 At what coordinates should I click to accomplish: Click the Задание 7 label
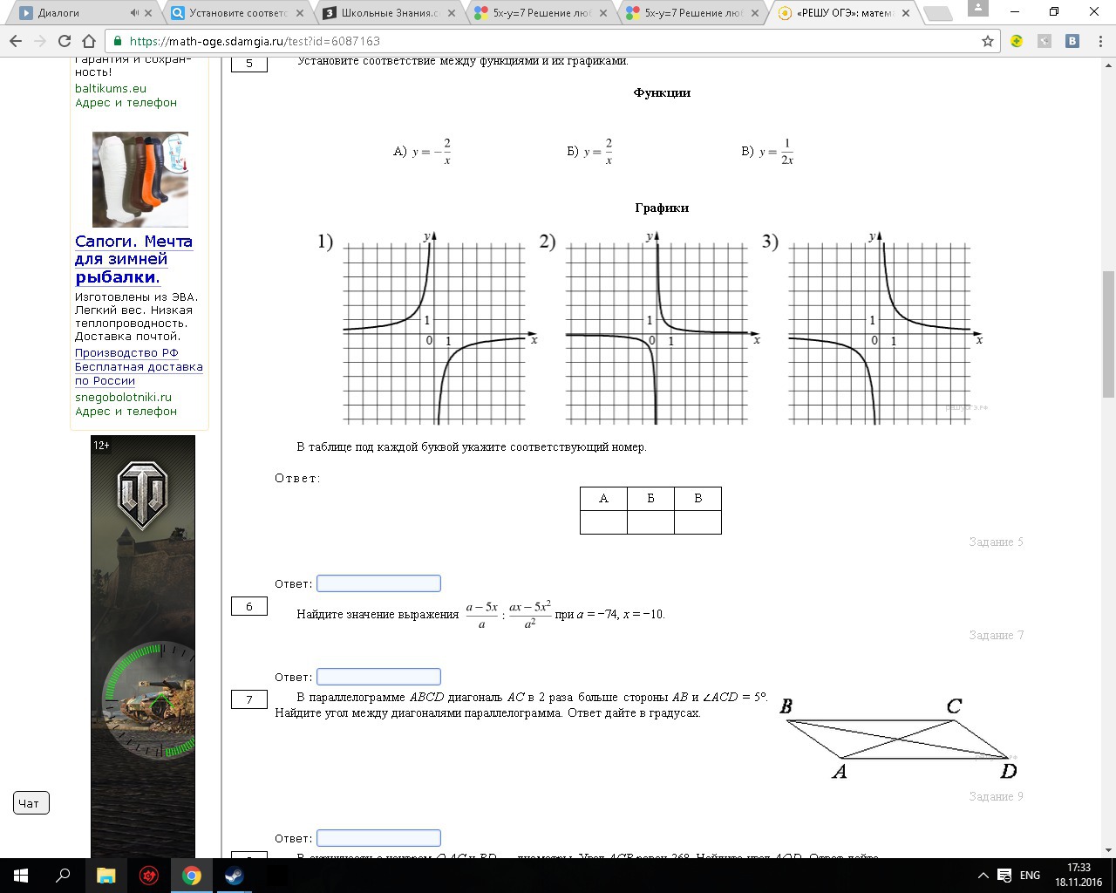pyautogui.click(x=996, y=635)
